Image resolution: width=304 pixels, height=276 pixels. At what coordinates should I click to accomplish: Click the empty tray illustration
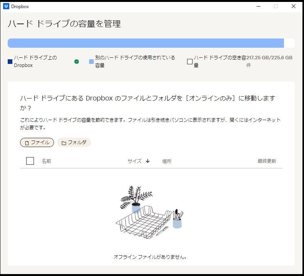(x=150, y=212)
